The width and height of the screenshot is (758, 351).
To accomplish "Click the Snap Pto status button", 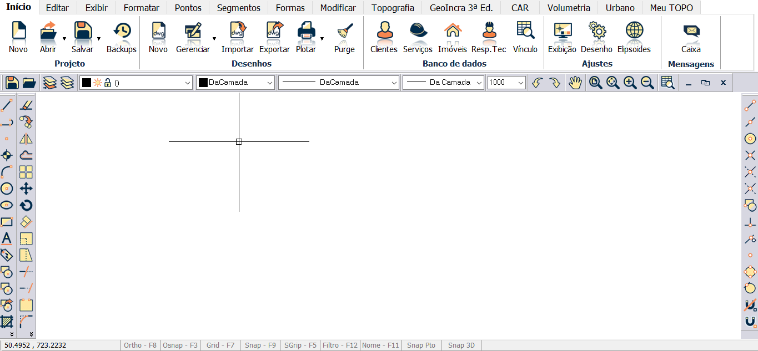I will click(x=421, y=345).
